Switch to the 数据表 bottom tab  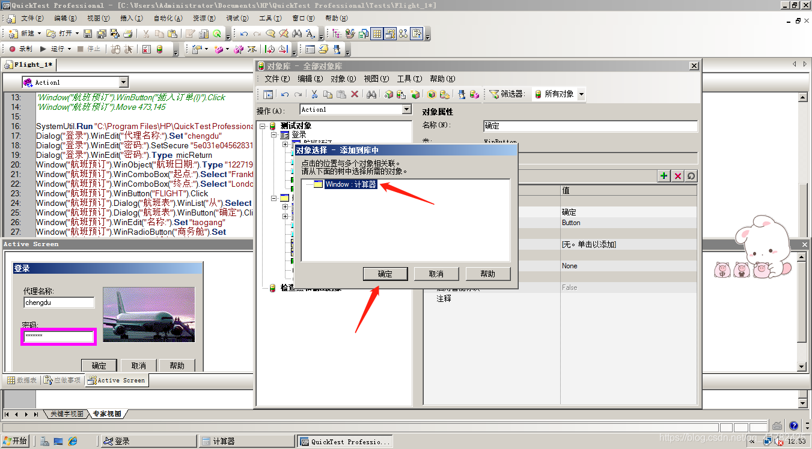tap(22, 380)
